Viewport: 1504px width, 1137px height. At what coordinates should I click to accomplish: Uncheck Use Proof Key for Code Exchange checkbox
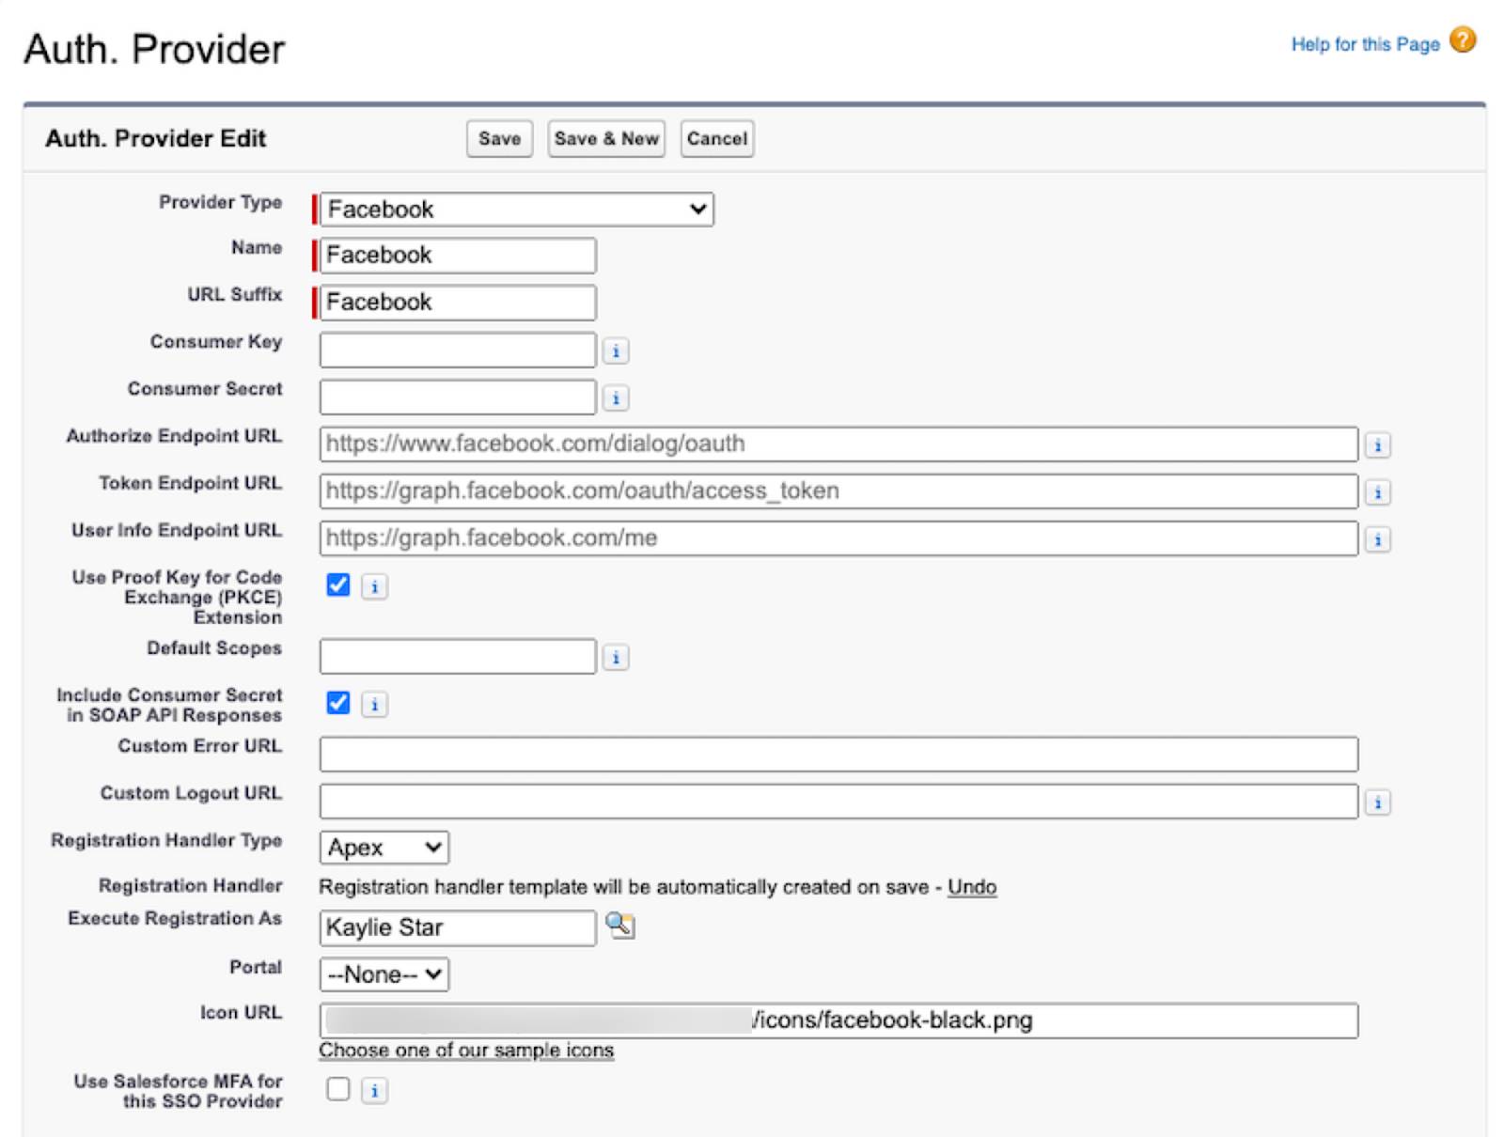338,585
